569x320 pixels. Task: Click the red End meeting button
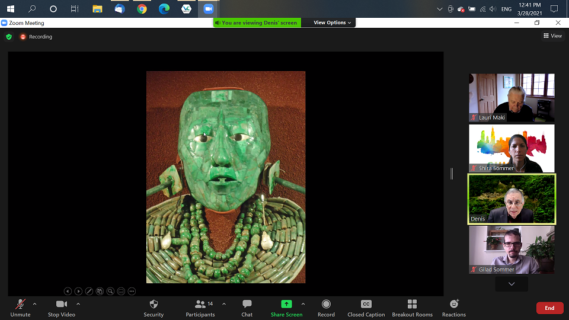coord(550,308)
